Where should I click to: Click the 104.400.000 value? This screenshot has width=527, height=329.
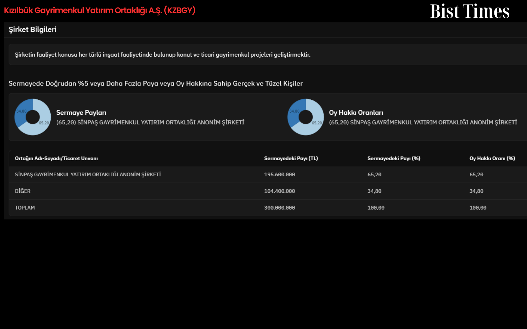click(x=279, y=191)
